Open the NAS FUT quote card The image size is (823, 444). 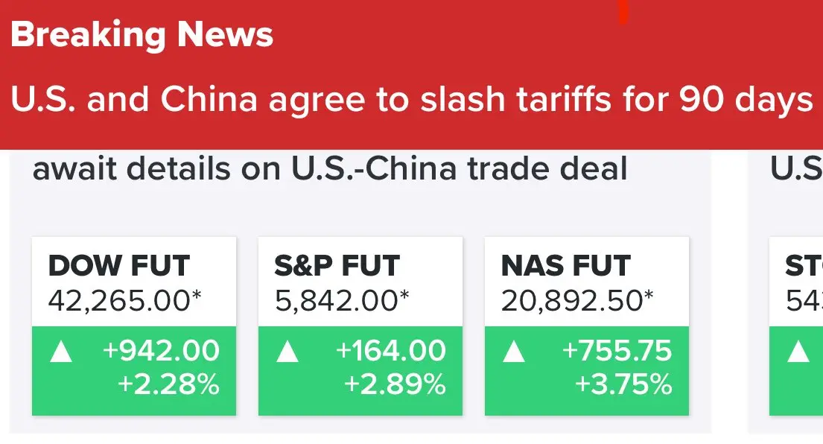tap(587, 326)
